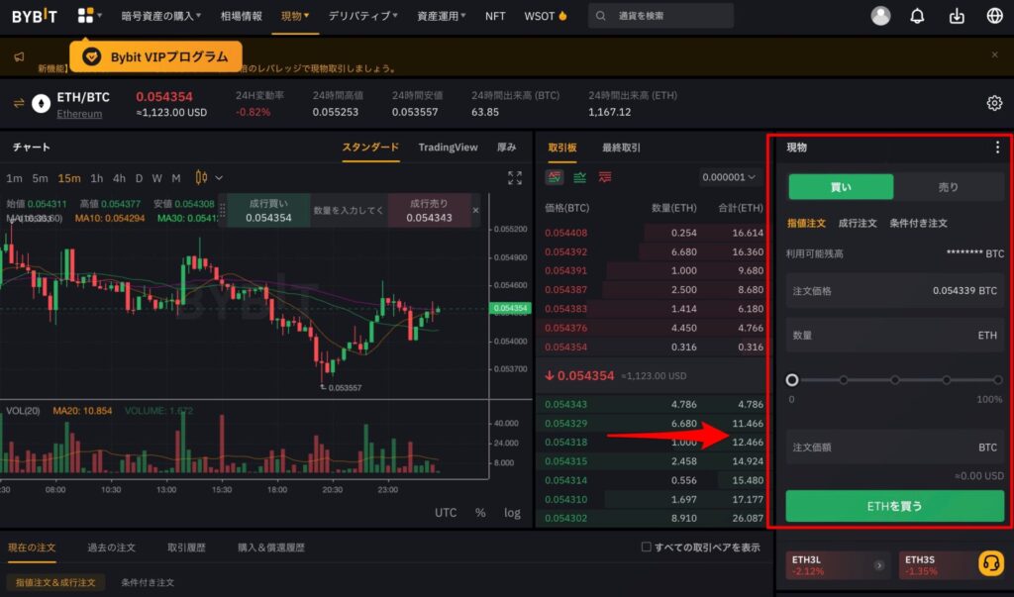The height and width of the screenshot is (597, 1014).
Task: Open the customer support headset icon
Action: coord(990,563)
